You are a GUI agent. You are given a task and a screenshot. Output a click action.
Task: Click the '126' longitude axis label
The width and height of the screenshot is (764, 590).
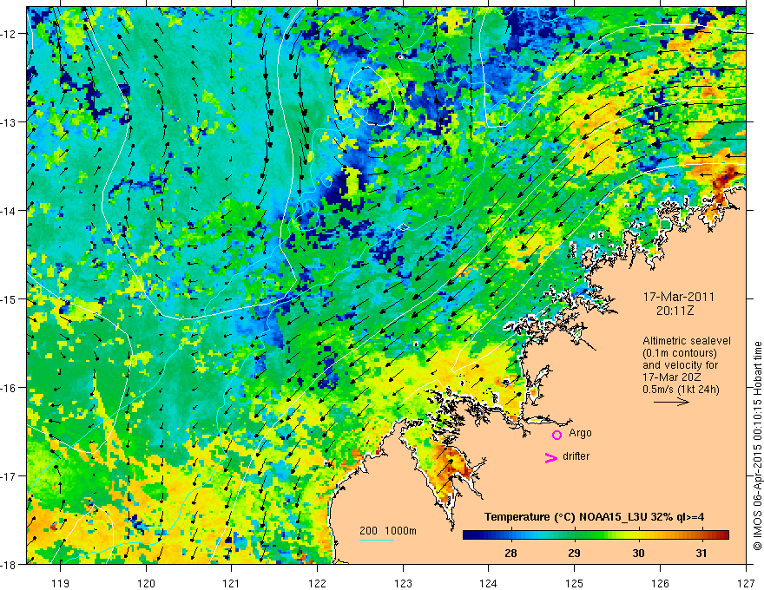660,583
